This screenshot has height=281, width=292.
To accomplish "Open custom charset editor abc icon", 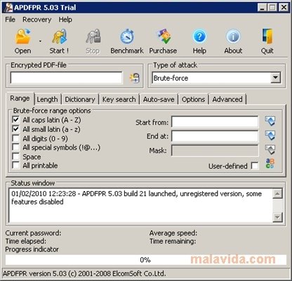I will pyautogui.click(x=270, y=164).
